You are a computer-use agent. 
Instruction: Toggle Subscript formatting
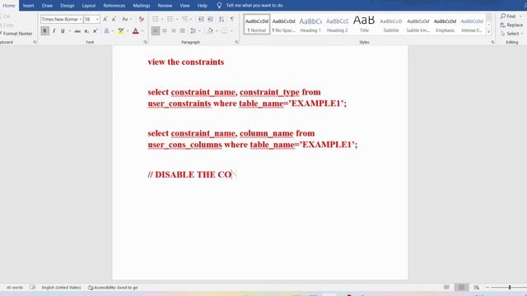point(86,31)
